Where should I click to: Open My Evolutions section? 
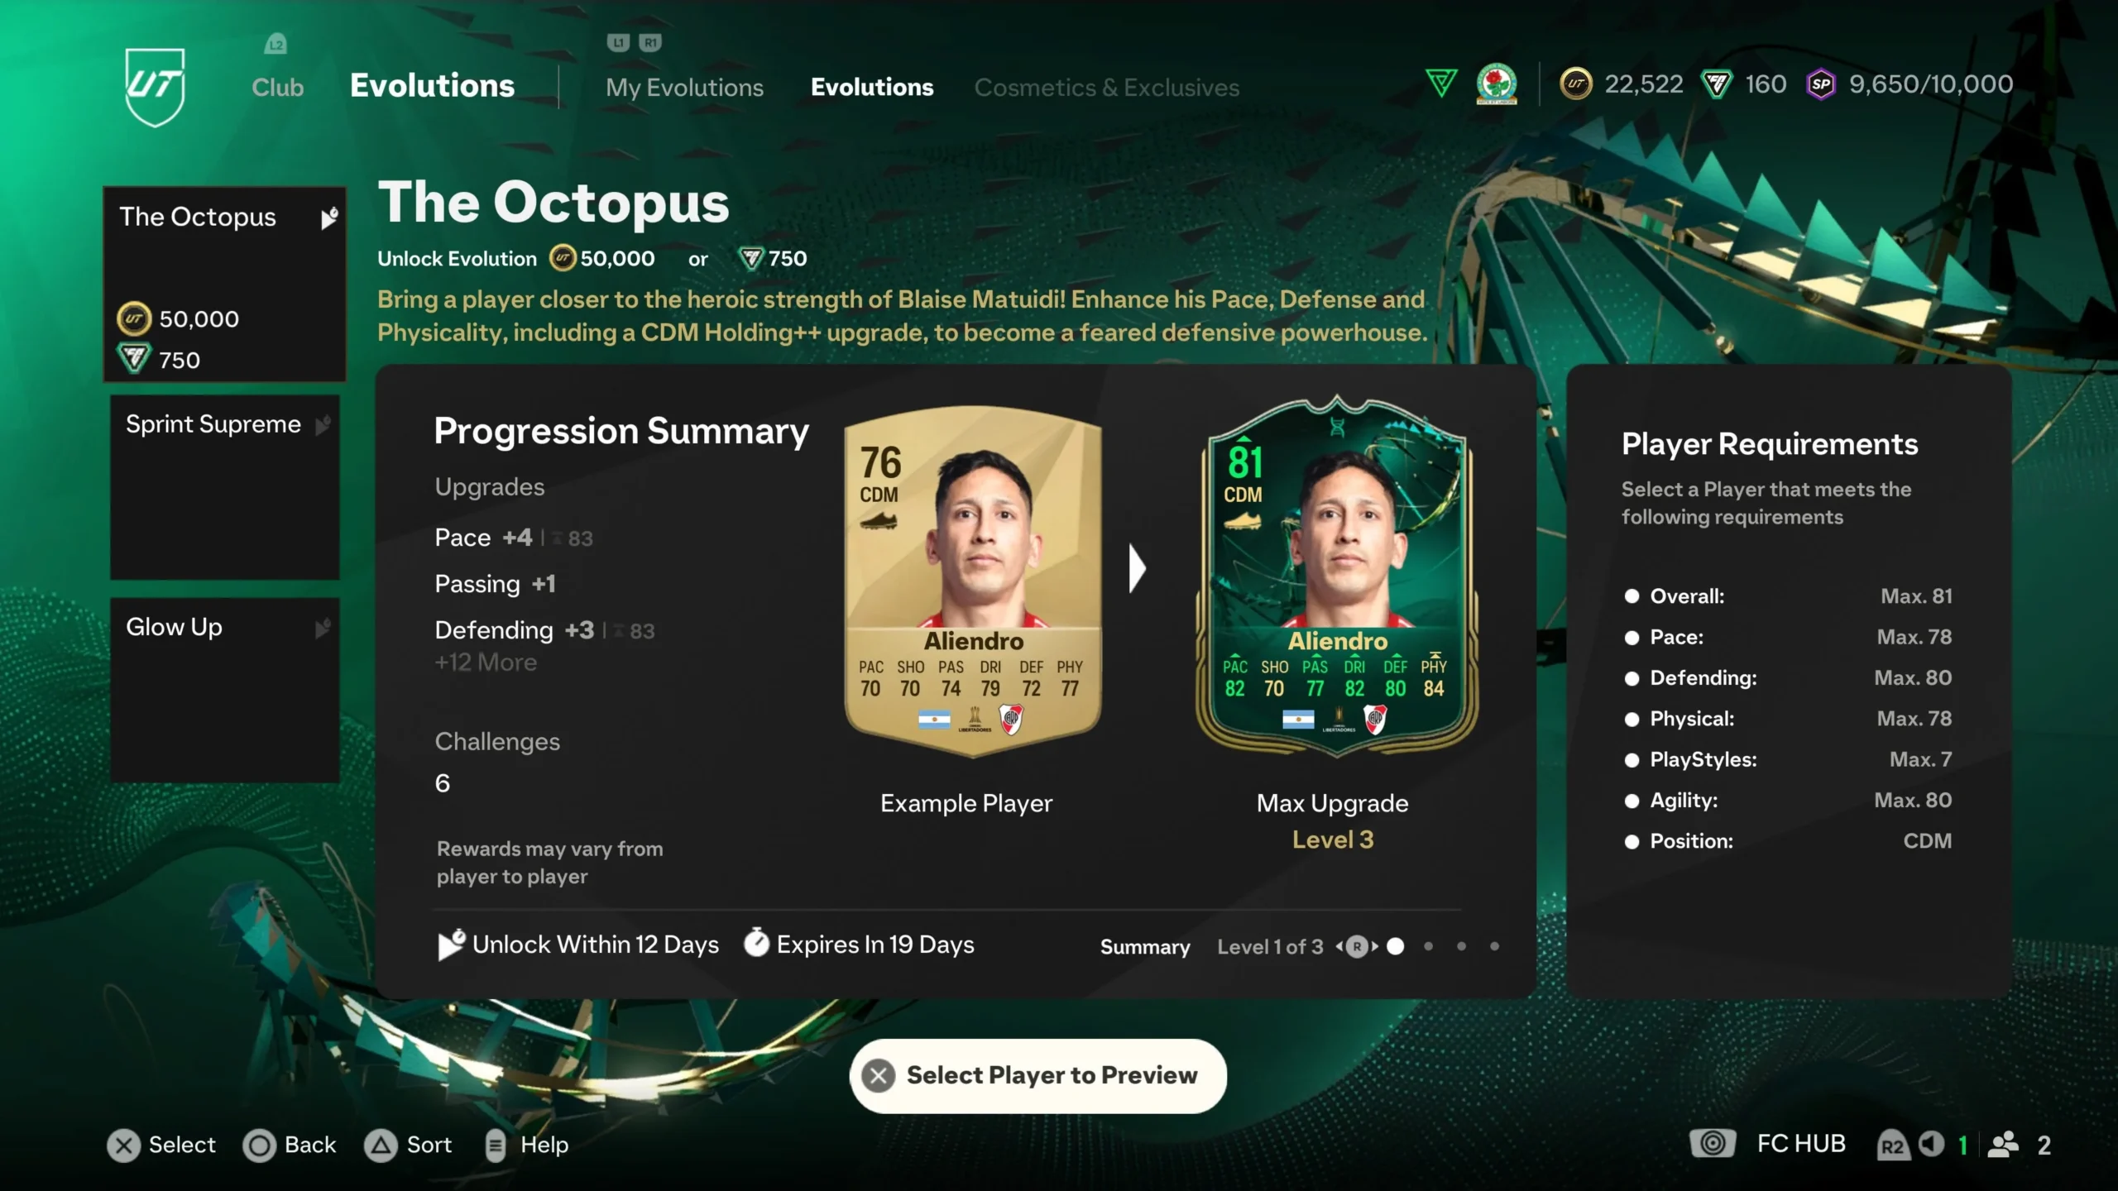point(683,86)
